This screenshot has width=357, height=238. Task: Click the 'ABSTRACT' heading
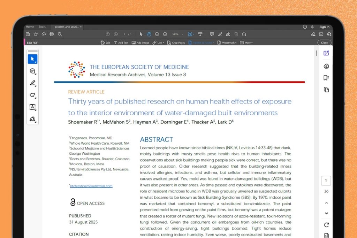point(157,139)
